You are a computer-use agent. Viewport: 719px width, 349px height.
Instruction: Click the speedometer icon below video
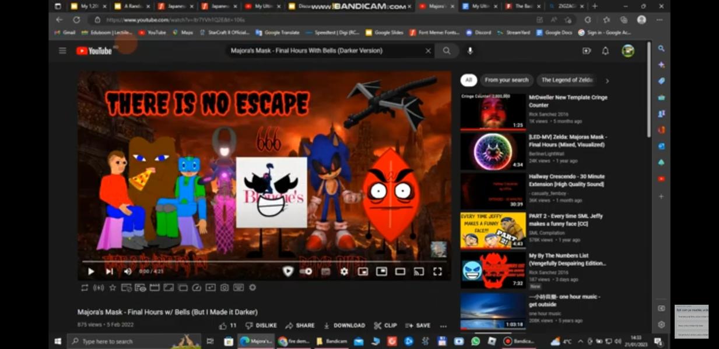(x=197, y=287)
